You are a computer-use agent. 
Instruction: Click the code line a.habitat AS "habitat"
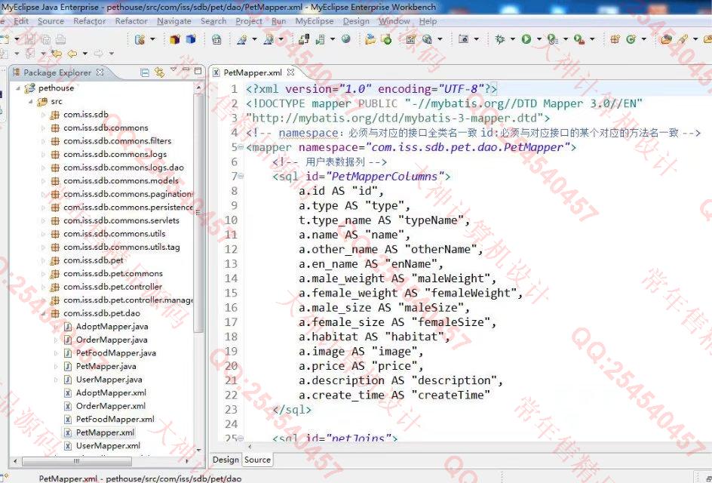click(374, 337)
